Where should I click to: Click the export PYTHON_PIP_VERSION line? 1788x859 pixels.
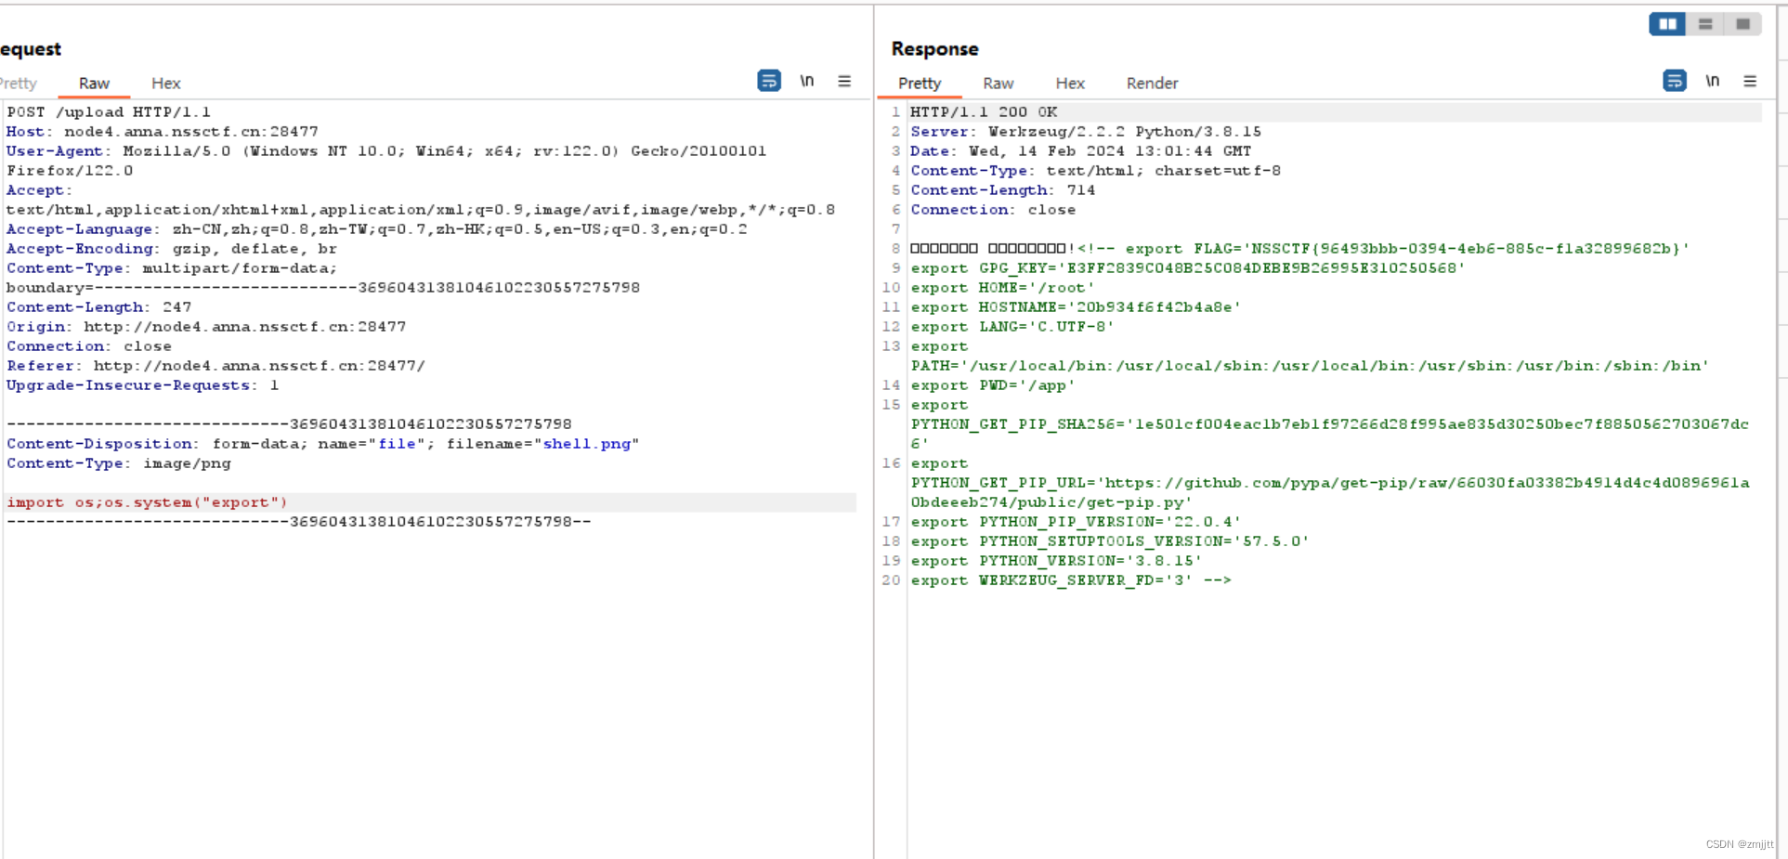point(1076,522)
